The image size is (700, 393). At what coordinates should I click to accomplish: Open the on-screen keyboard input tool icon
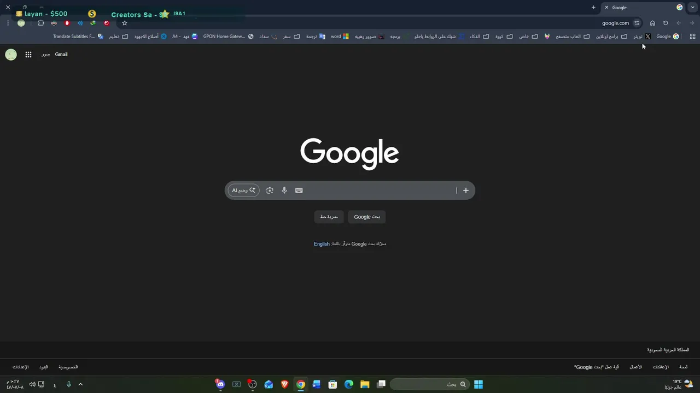299,190
